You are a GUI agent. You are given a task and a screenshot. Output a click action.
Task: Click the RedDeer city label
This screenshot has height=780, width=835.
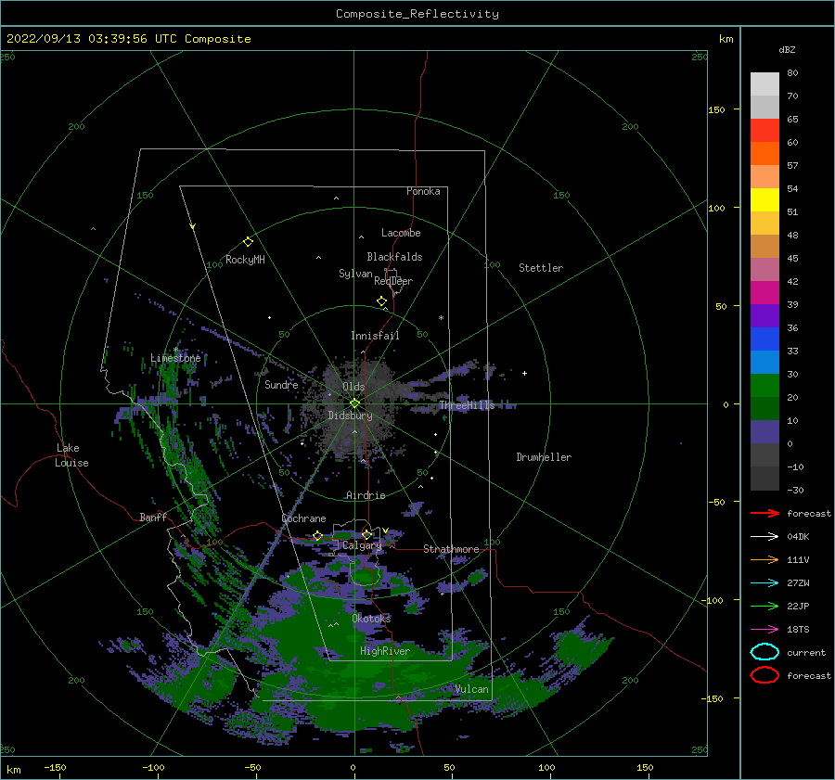pyautogui.click(x=393, y=281)
